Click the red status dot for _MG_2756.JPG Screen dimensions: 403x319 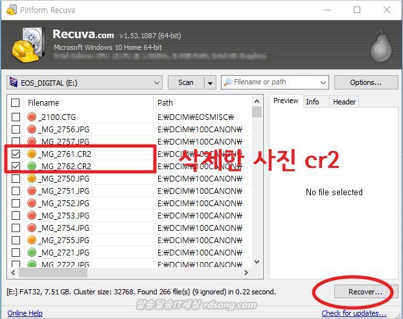pos(32,129)
